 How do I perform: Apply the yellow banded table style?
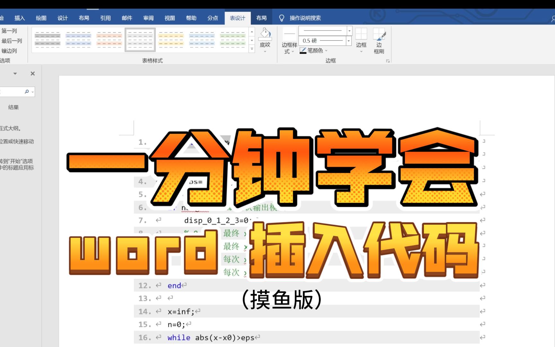171,40
